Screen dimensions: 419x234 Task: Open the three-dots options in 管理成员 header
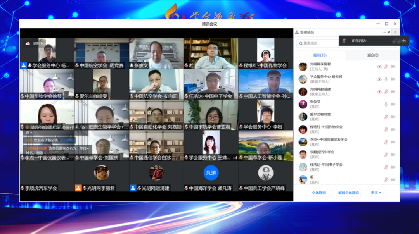pos(384,32)
